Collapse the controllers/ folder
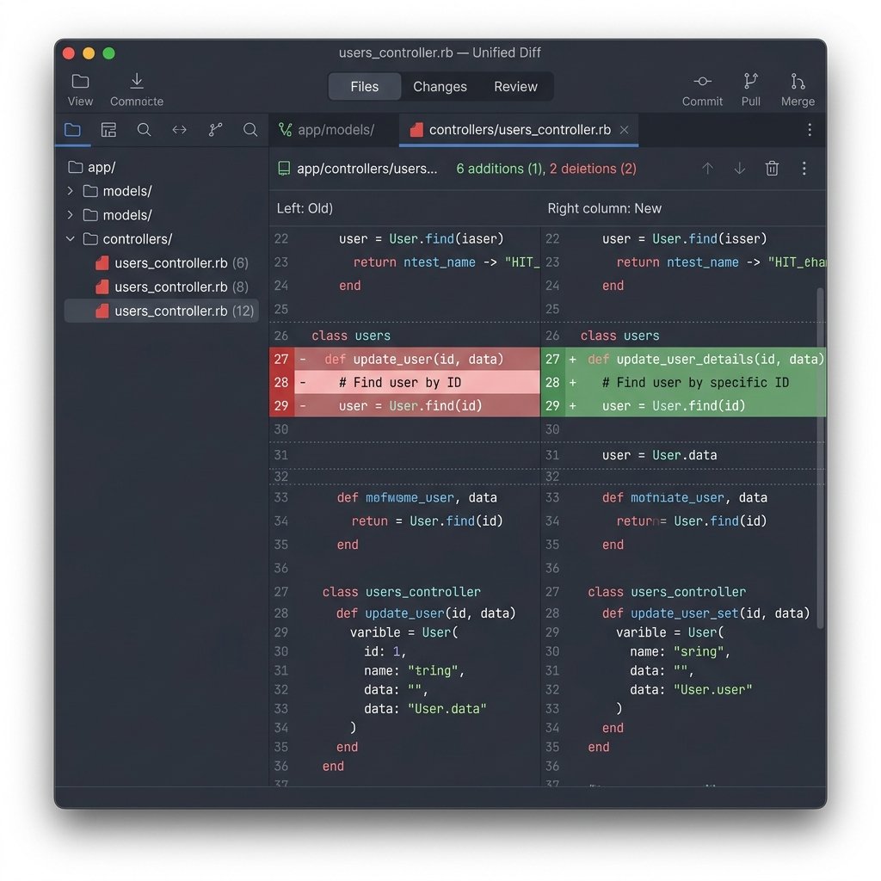Screen dimensions: 881x881 (71, 239)
